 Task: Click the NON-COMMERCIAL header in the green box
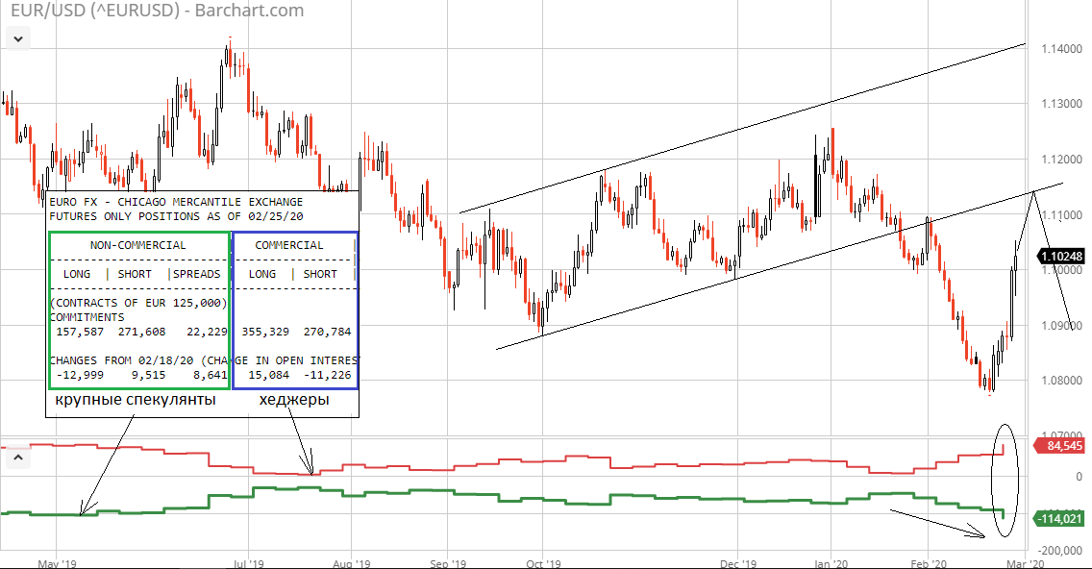coord(137,245)
